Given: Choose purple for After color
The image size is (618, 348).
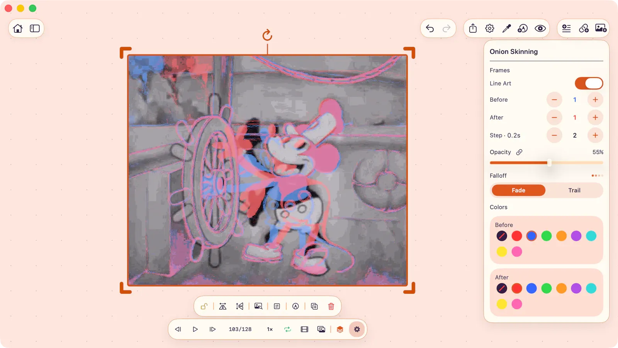Looking at the screenshot, I should click(576, 288).
